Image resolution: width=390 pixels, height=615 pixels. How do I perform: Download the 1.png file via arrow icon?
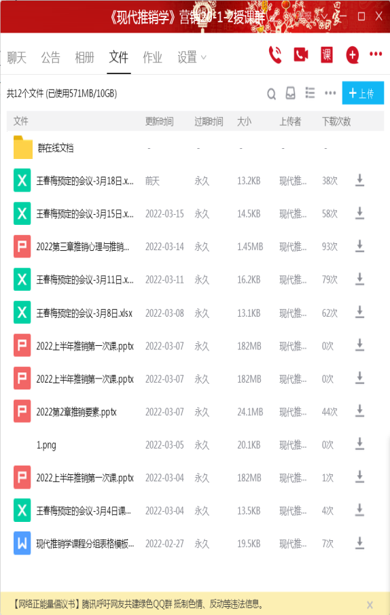click(359, 444)
